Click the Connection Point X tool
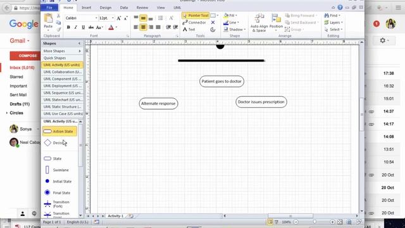The image size is (405, 228). 213,23
